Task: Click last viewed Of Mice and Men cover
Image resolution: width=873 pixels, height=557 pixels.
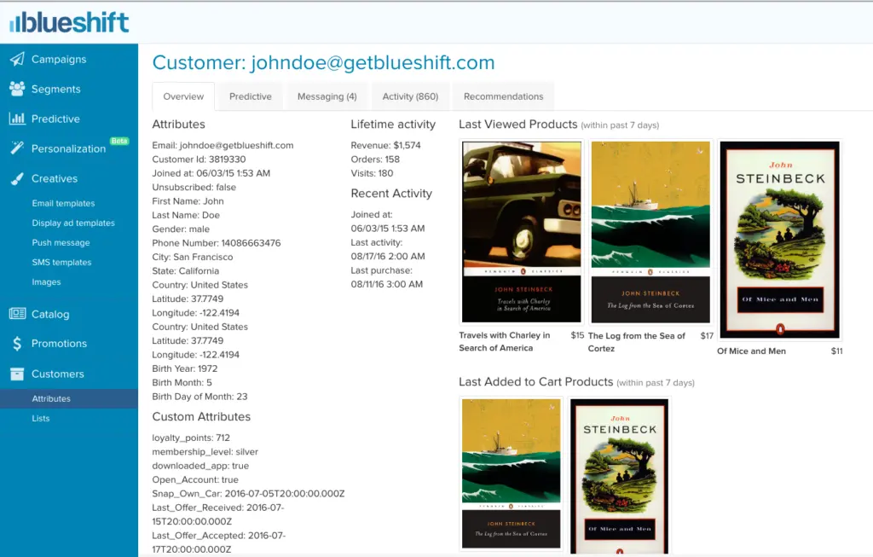Action: [x=779, y=240]
